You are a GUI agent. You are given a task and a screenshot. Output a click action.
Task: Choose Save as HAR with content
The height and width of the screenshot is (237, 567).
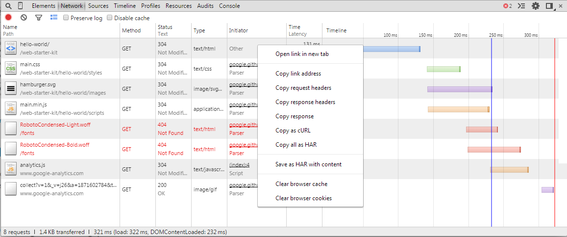(x=308, y=164)
